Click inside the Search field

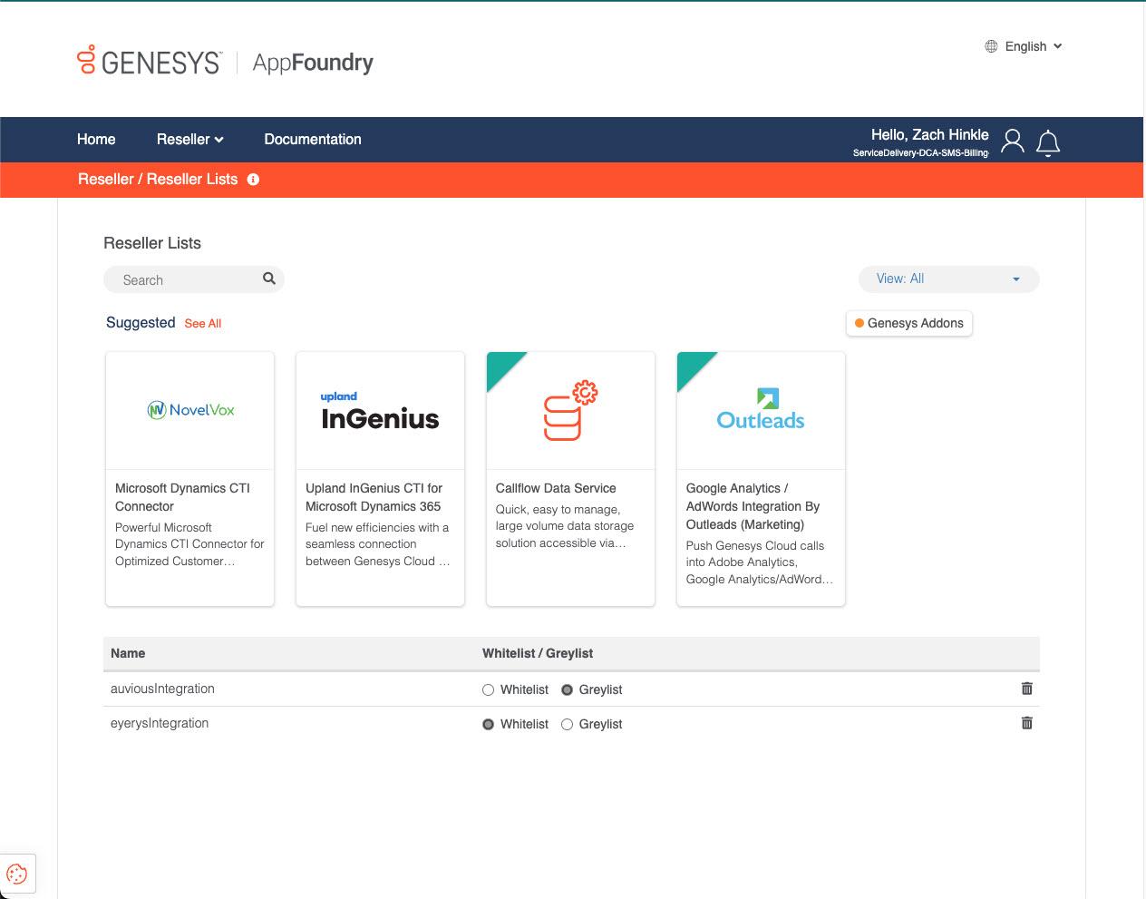coord(181,279)
